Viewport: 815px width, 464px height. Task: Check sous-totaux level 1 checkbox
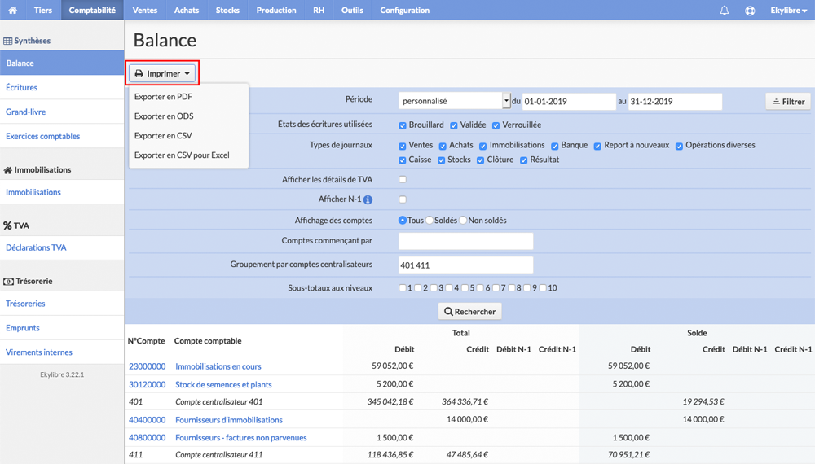[403, 287]
